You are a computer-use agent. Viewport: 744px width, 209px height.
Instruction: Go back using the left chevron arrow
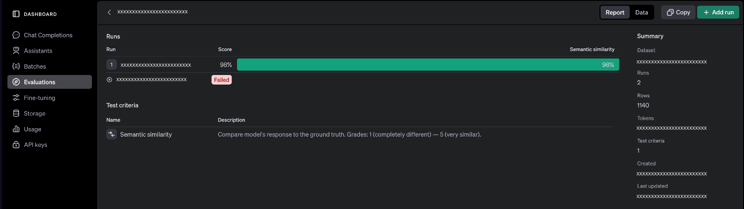pyautogui.click(x=109, y=12)
